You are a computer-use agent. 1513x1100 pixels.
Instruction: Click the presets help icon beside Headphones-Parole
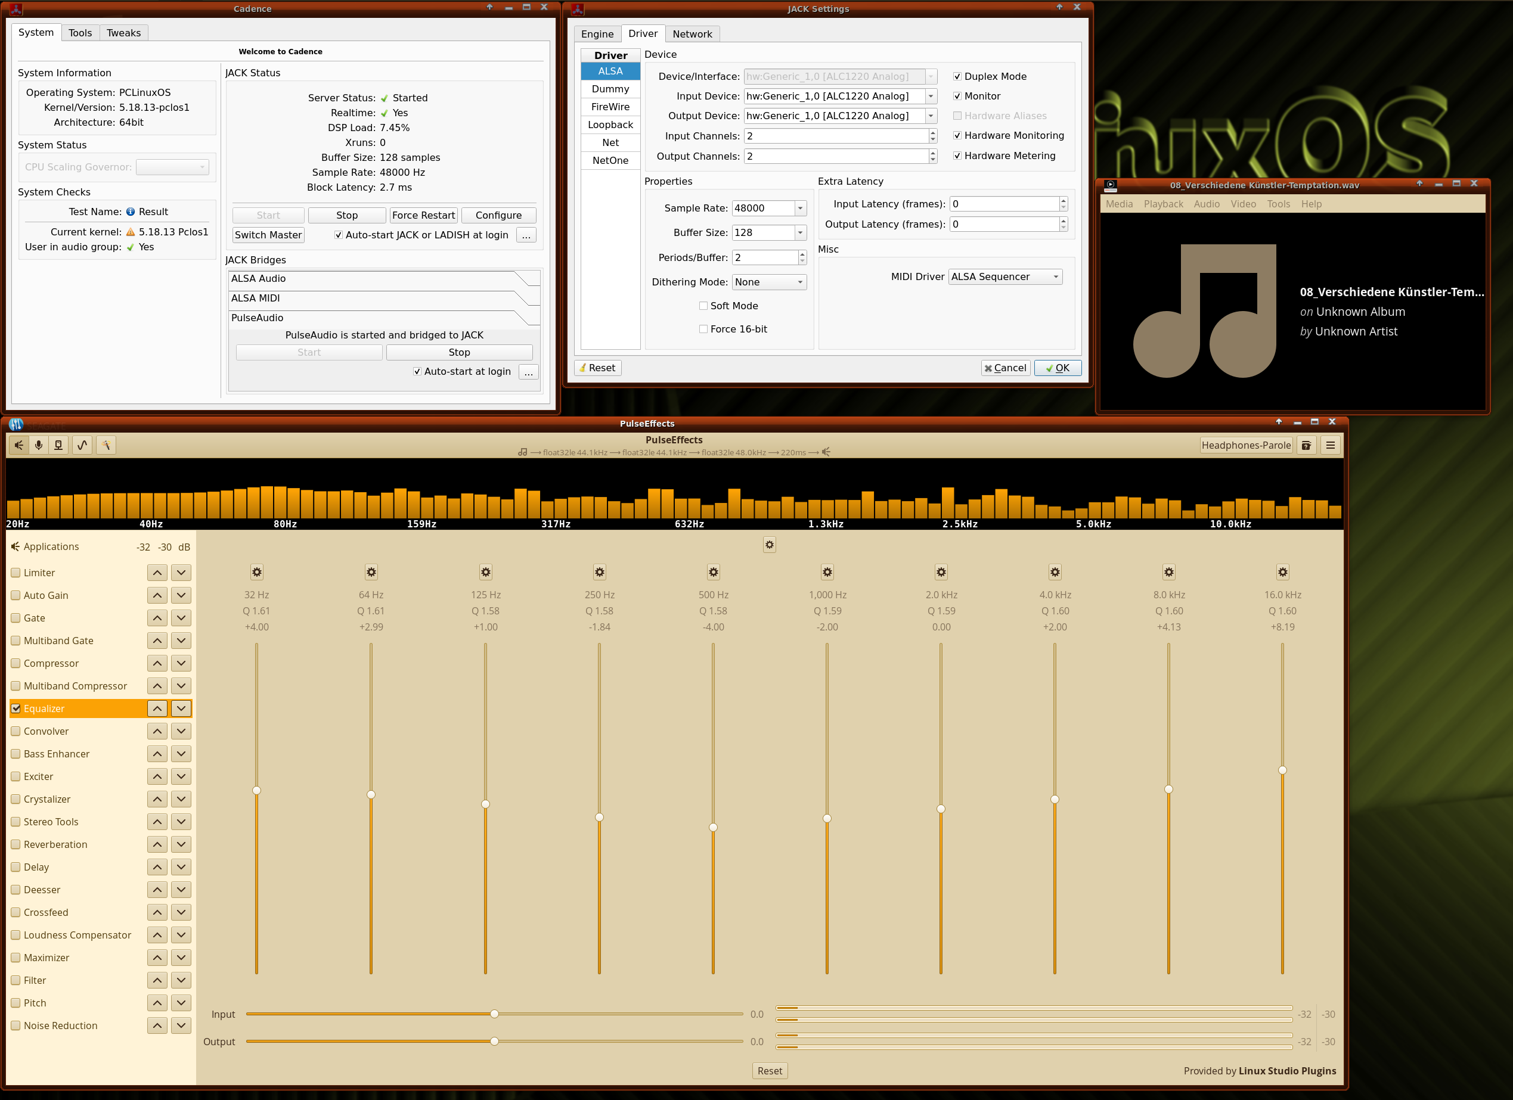(1306, 445)
